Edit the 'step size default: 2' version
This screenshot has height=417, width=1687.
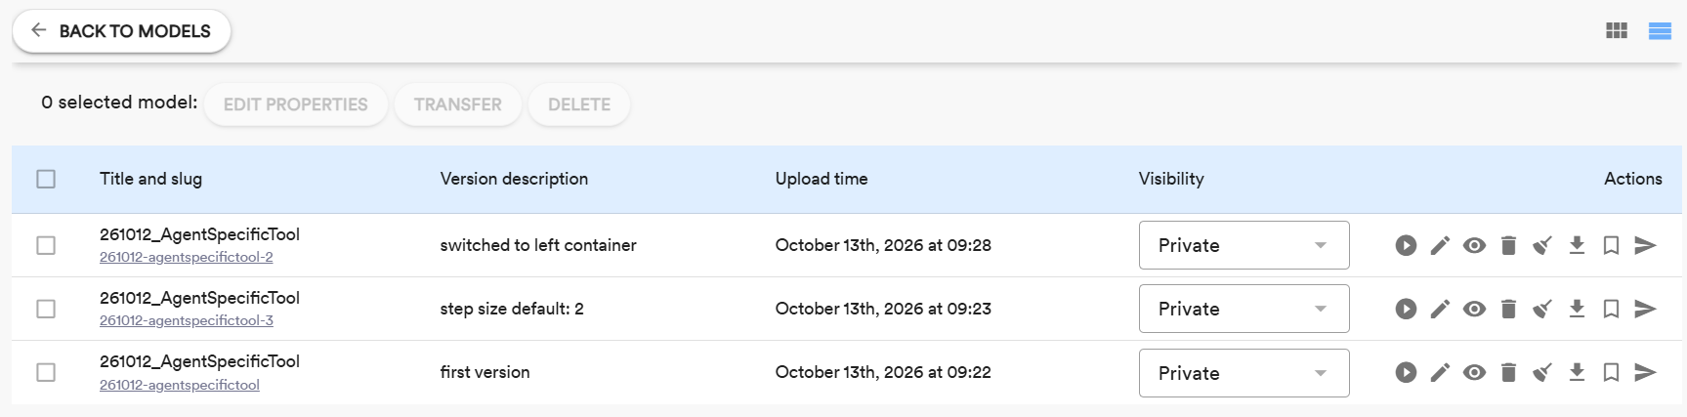[x=1440, y=309]
